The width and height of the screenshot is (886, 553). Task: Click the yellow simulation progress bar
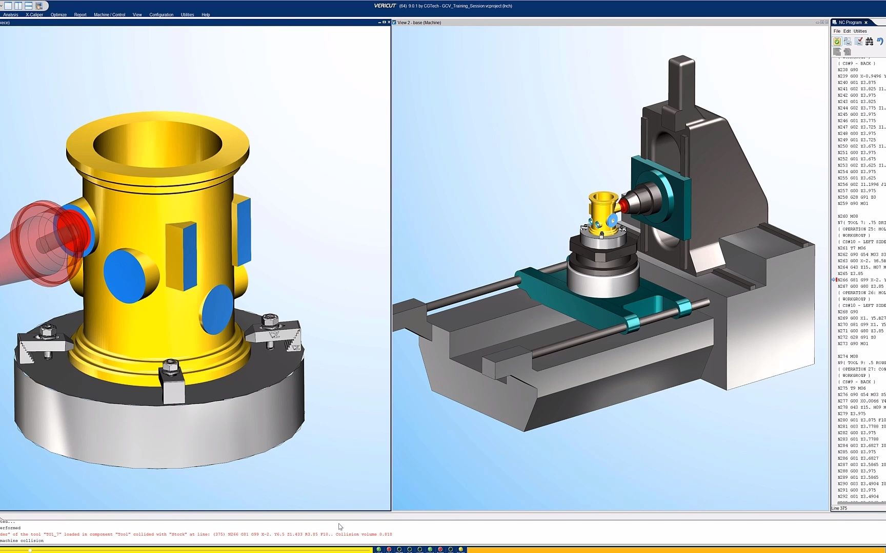point(185,550)
